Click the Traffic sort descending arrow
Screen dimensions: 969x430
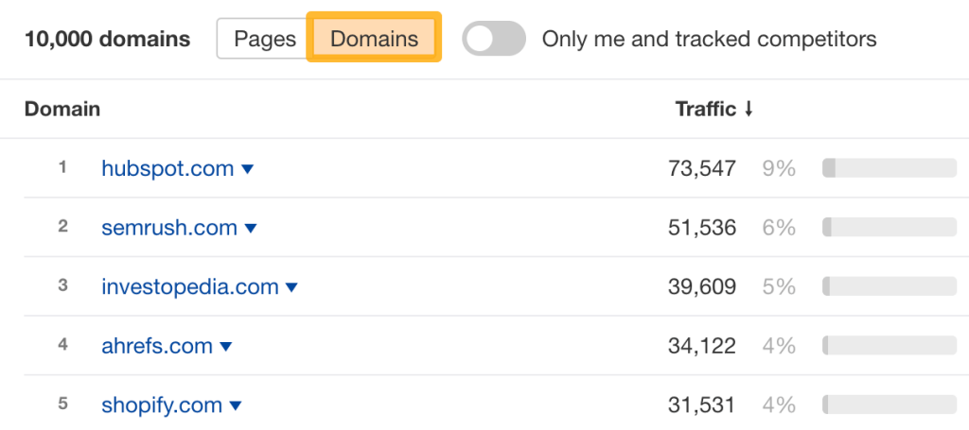click(x=749, y=110)
